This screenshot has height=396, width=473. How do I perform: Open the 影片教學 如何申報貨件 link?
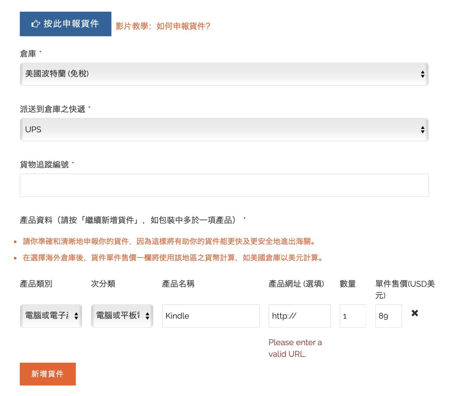pos(163,26)
